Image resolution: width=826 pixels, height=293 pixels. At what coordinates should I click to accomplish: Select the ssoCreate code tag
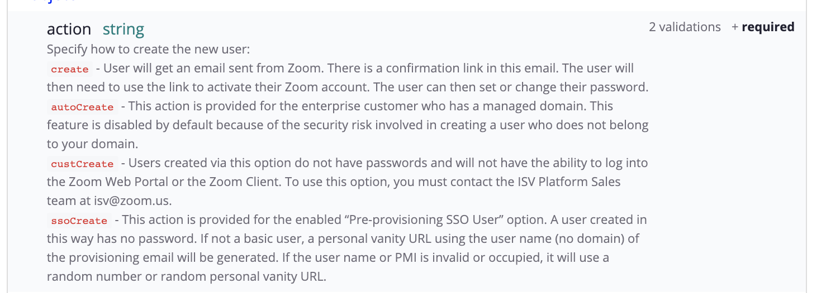pos(79,221)
